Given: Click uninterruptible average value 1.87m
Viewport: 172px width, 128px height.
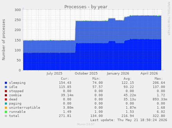Looking at the screenshot, I should [131, 108].
